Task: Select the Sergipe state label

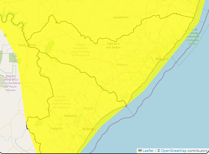Action: [x=88, y=108]
